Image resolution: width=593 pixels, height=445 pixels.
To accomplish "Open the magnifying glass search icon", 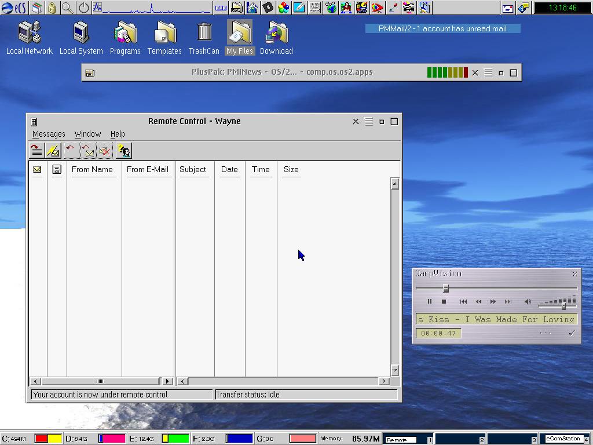I will pos(68,8).
